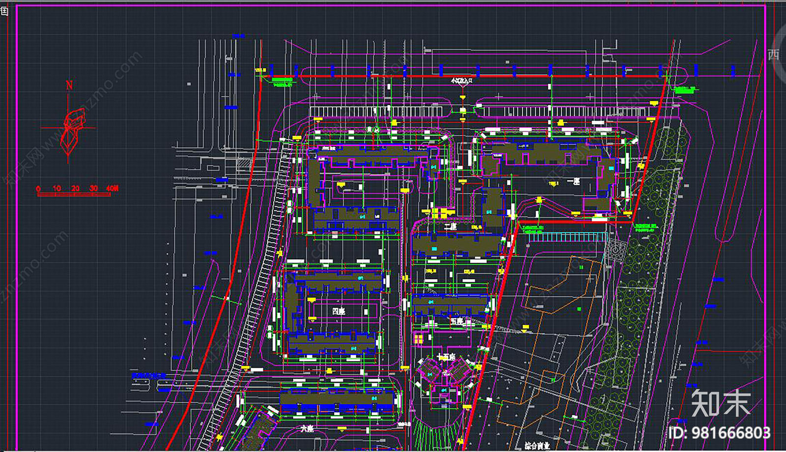Screen dimensions: 786x452
Task: Click the 四座 building label
Action: [x=338, y=311]
